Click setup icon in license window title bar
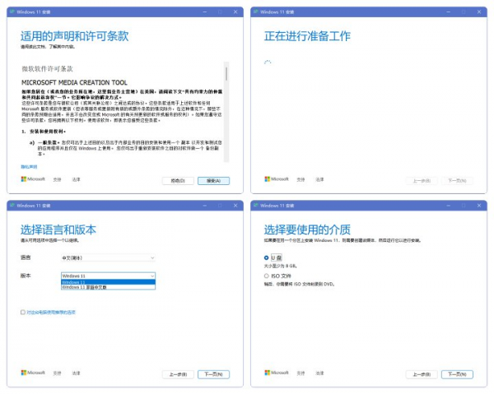This screenshot has width=494, height=394. click(x=12, y=12)
